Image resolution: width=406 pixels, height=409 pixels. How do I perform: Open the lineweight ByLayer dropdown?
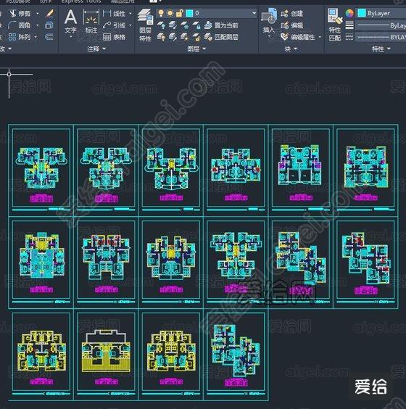381,25
